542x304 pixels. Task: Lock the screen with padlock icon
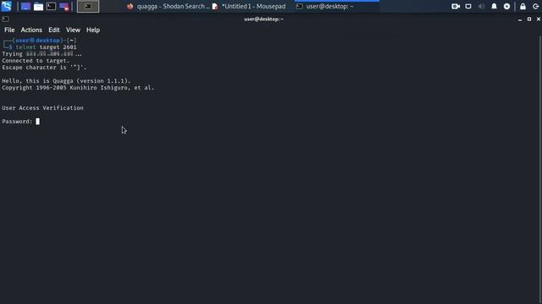523,6
